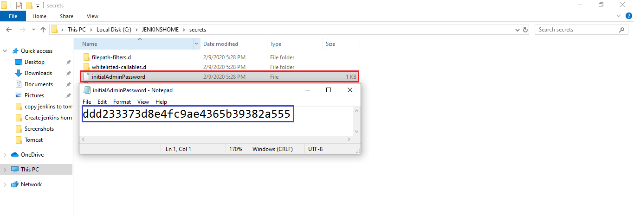Expand the ribbon chevron
This screenshot has height=215, width=634.
point(618,16)
